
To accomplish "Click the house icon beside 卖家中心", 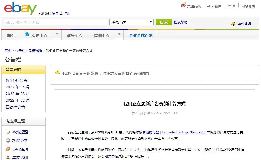I will point(27,34).
